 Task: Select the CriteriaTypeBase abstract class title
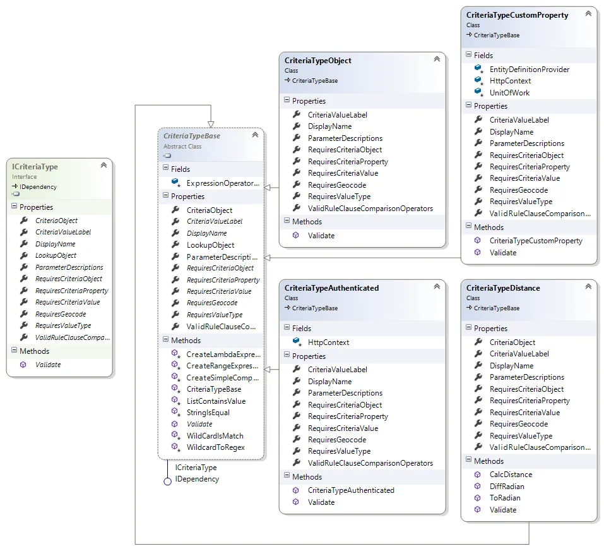point(192,136)
